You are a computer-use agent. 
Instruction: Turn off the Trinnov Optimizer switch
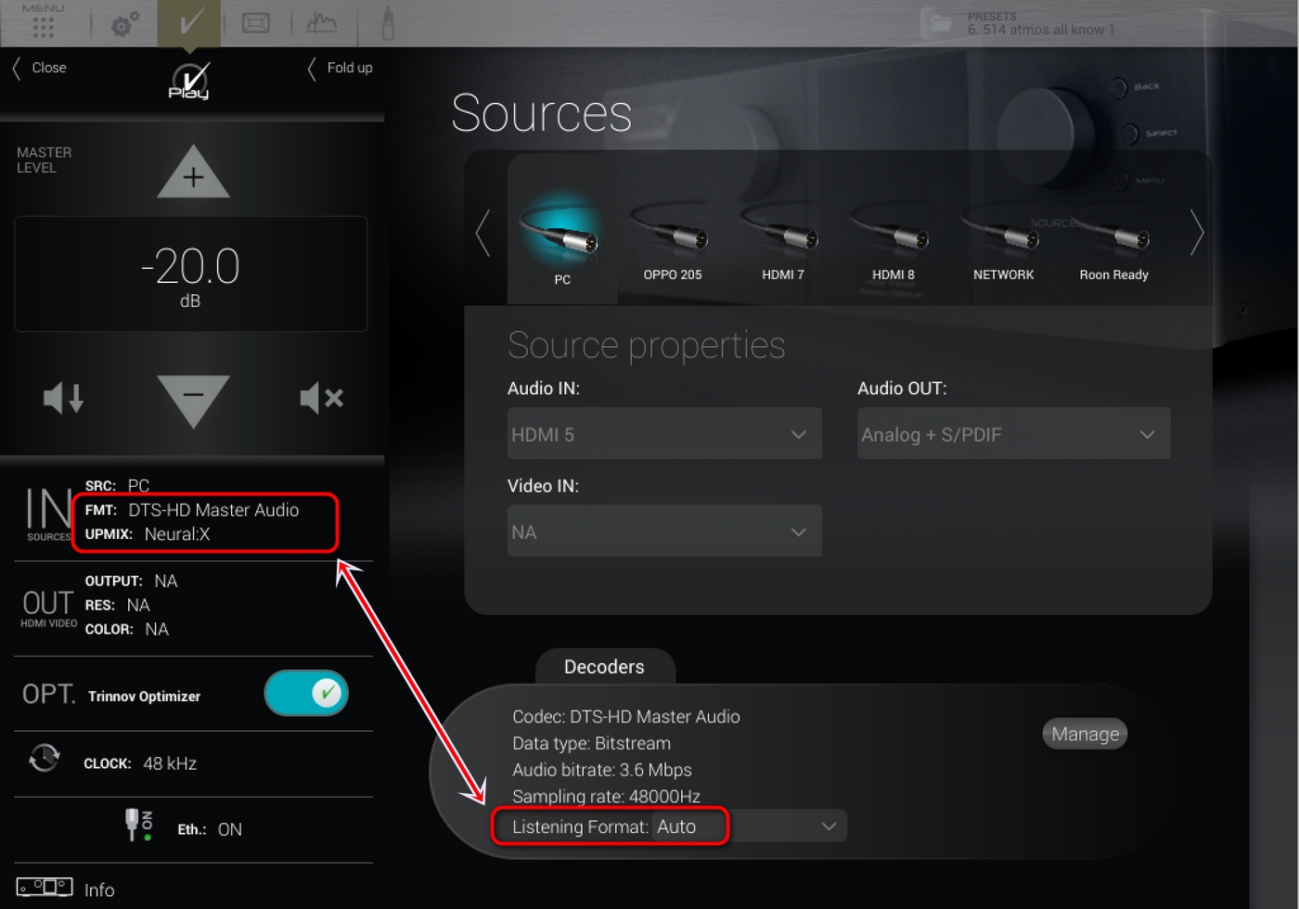306,693
